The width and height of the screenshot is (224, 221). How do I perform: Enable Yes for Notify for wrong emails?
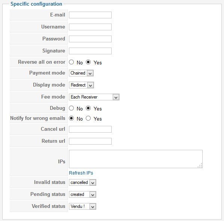click(x=88, y=118)
